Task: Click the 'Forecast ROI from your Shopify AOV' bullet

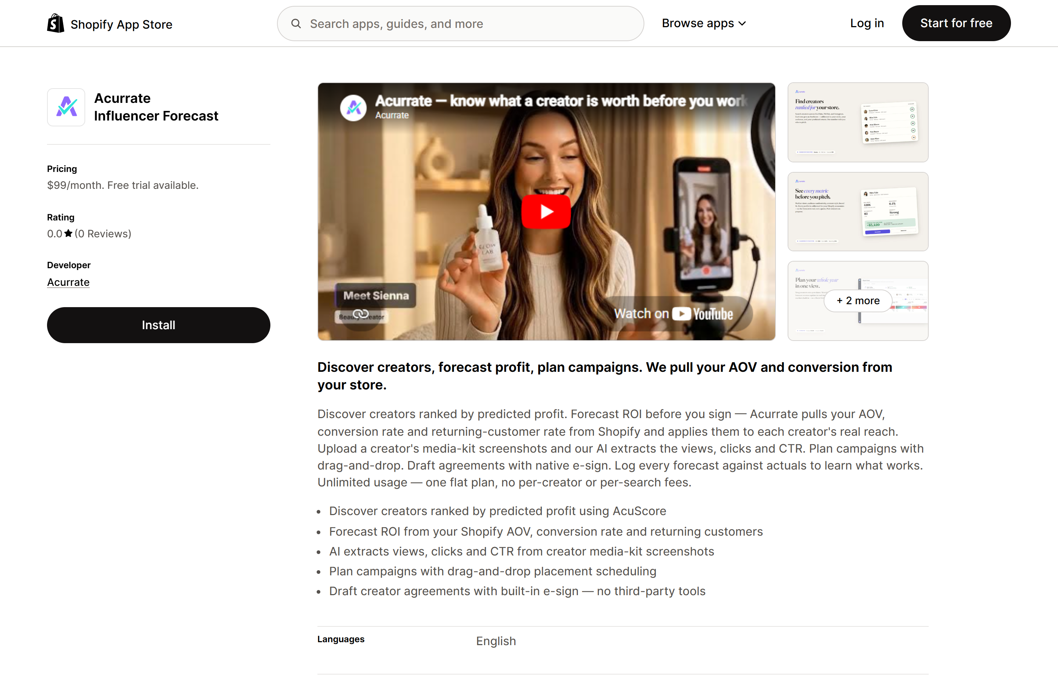Action: (546, 532)
